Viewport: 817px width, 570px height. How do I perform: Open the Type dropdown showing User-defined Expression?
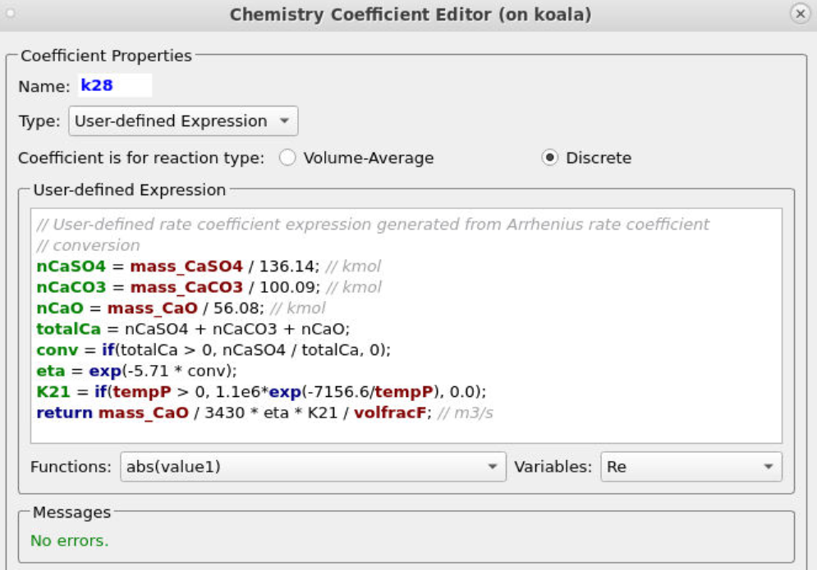click(x=182, y=121)
